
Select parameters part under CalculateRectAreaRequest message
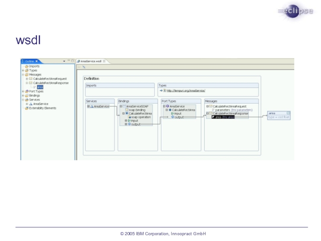pyautogui.click(x=223, y=110)
